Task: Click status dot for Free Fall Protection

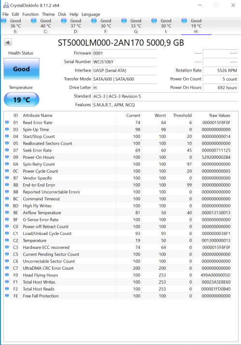Action: click(x=7, y=296)
